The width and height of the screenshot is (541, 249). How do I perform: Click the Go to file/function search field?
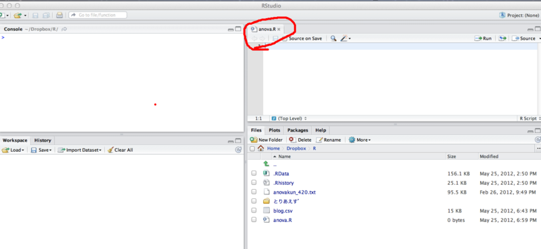[x=97, y=15]
